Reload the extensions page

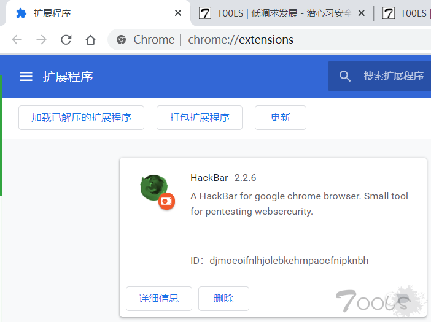click(x=66, y=40)
